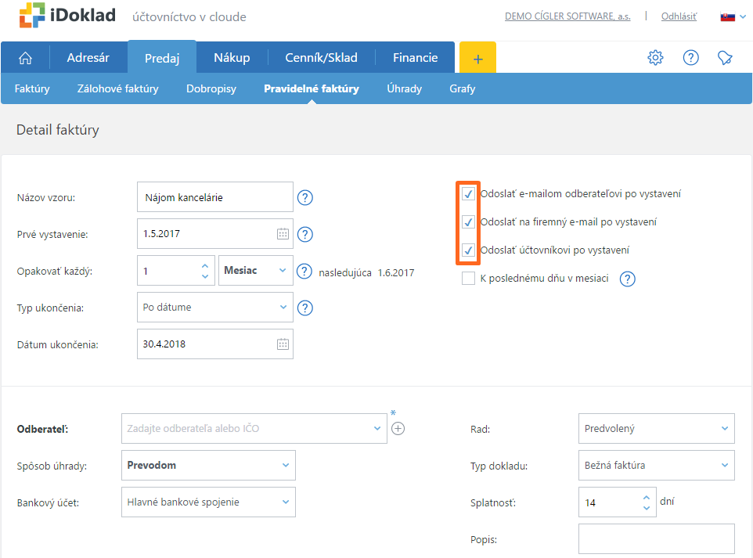
Task: Enable K poslednému dňu v mesiaci checkbox
Action: tap(468, 279)
